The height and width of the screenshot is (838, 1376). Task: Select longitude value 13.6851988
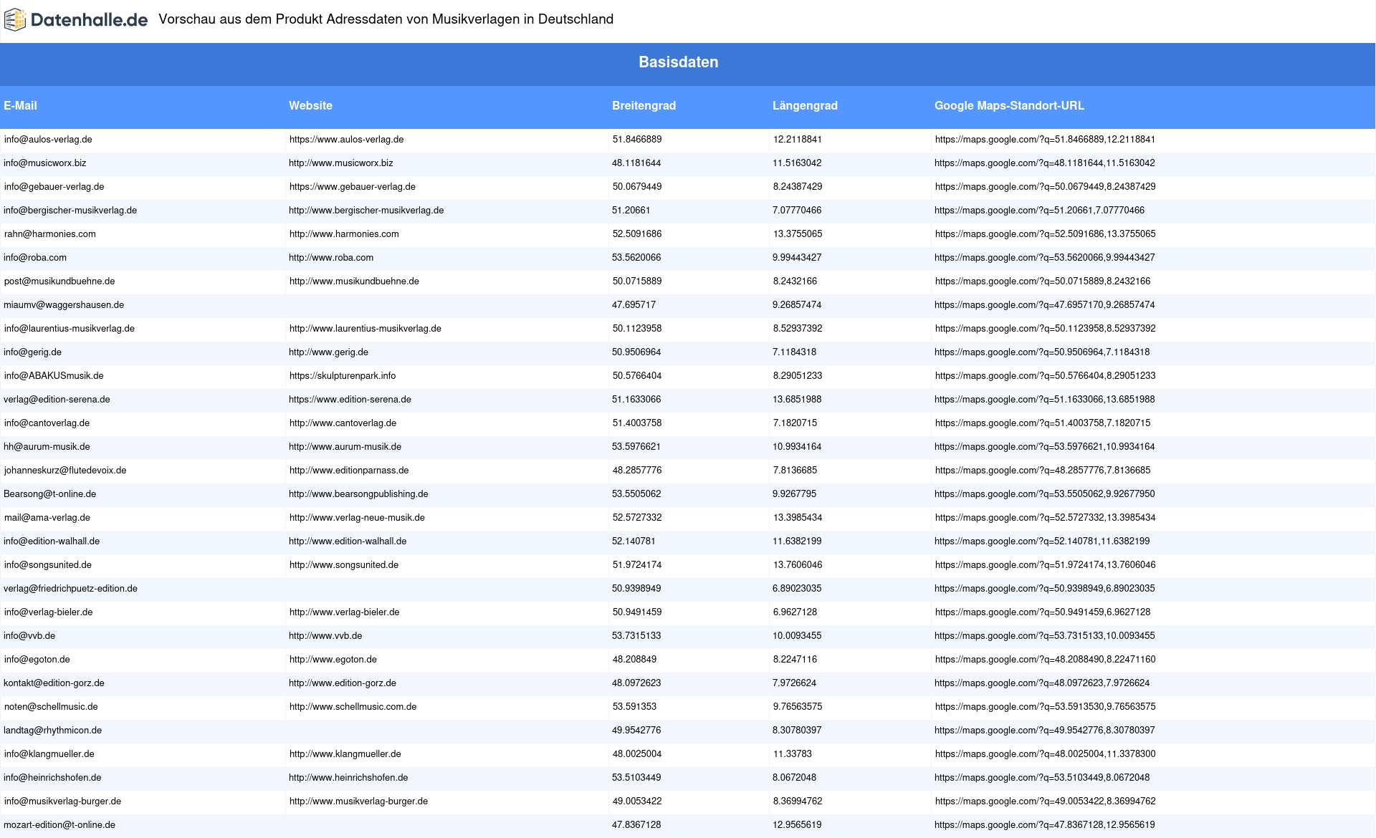point(797,400)
